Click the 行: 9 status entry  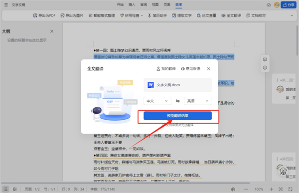[66, 189]
